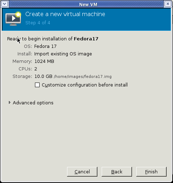Click 'Import existing OS image' text

tap(63, 54)
